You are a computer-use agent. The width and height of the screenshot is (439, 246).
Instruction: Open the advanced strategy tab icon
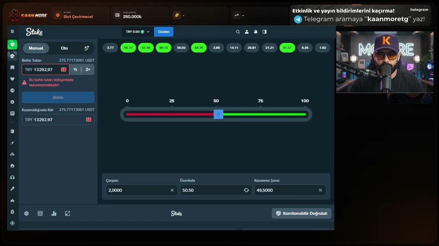(86, 48)
